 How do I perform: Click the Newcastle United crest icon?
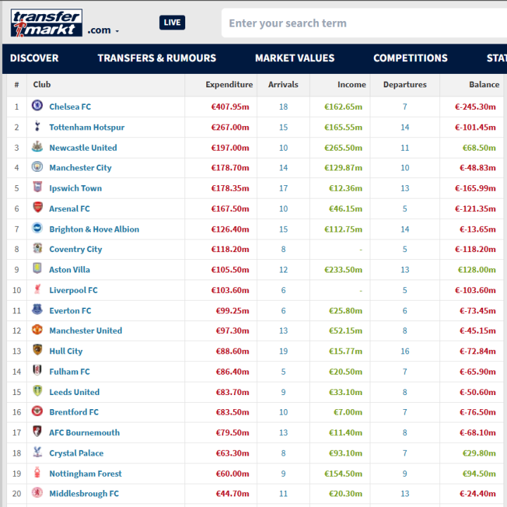pyautogui.click(x=37, y=146)
